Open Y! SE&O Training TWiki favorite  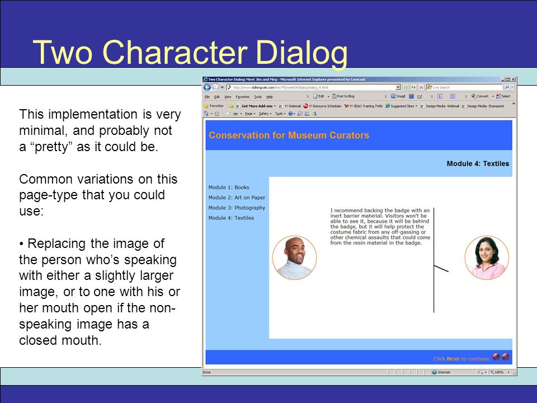(x=364, y=106)
